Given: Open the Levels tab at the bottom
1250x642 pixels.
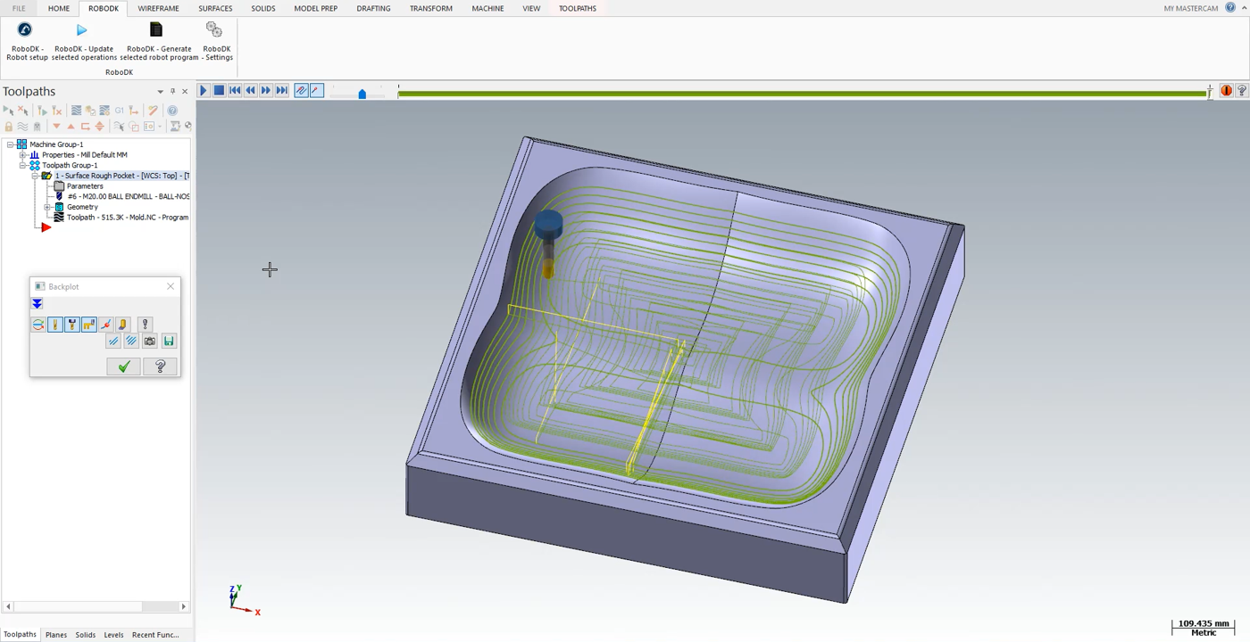Looking at the screenshot, I should pos(113,634).
